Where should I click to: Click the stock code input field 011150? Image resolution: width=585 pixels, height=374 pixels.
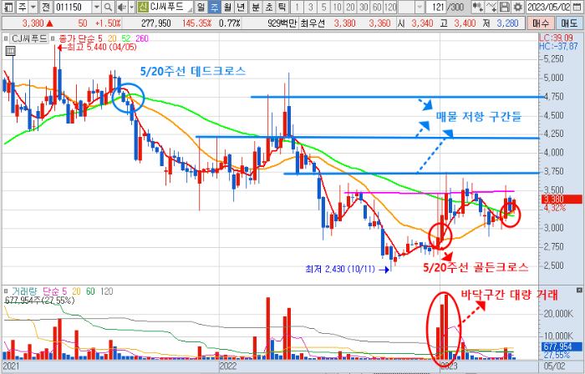click(x=74, y=7)
